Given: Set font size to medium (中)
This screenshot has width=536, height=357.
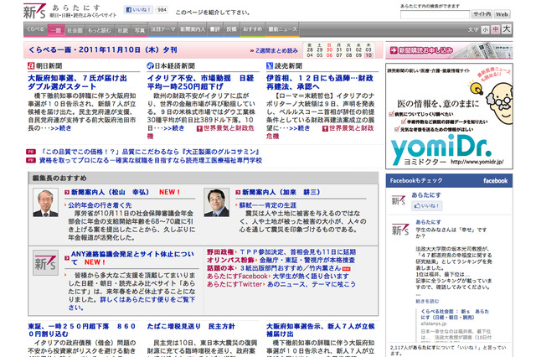Looking at the screenshot, I should pos(495,29).
